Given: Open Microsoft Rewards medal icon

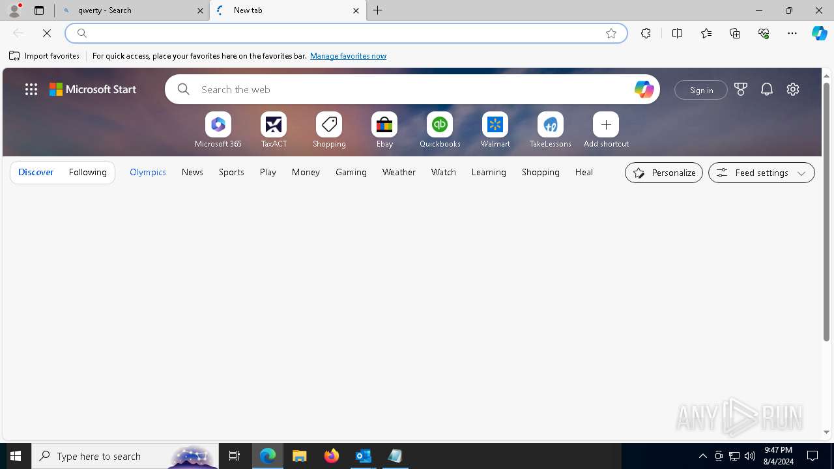Looking at the screenshot, I should (741, 89).
